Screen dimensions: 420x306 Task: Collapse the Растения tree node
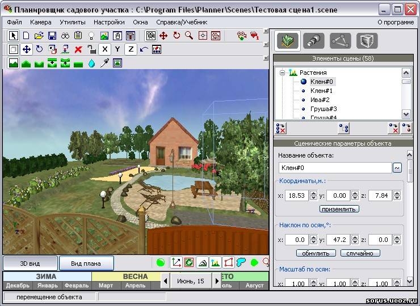point(282,73)
